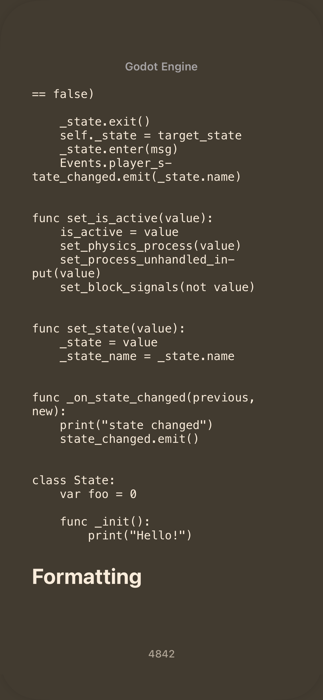The width and height of the screenshot is (323, 700).
Task: Click the func set_state(value) definition
Action: 109,328
